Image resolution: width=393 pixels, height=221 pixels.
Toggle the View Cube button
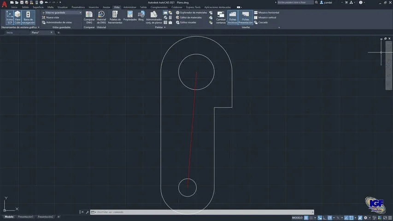tap(18, 17)
